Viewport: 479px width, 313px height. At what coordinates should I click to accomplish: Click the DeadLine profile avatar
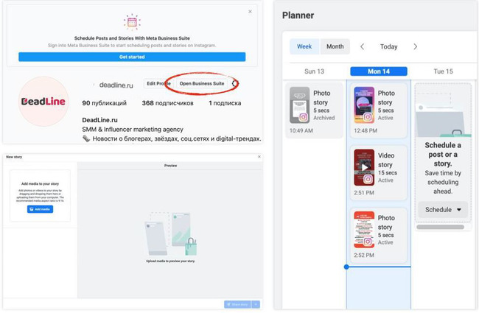tap(43, 102)
